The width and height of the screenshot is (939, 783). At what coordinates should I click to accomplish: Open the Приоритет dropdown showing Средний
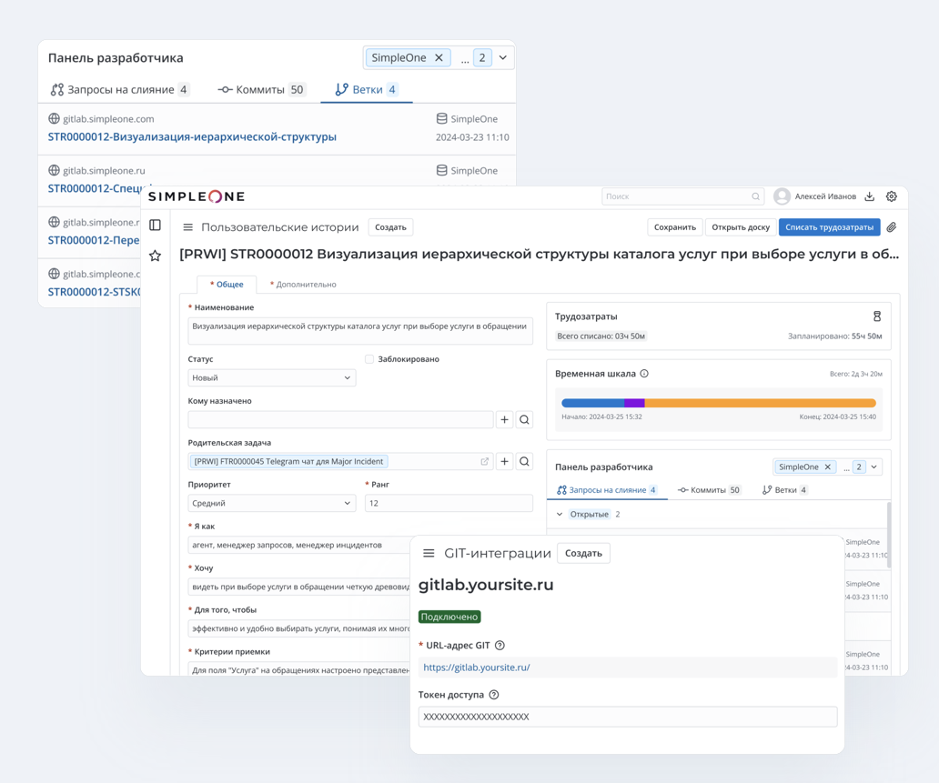coord(270,502)
